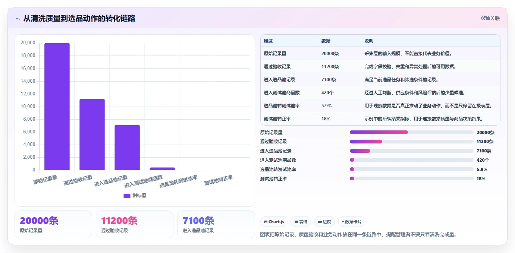Click the description starting 经过人工判断
The height and width of the screenshot is (253, 515).
pos(415,93)
